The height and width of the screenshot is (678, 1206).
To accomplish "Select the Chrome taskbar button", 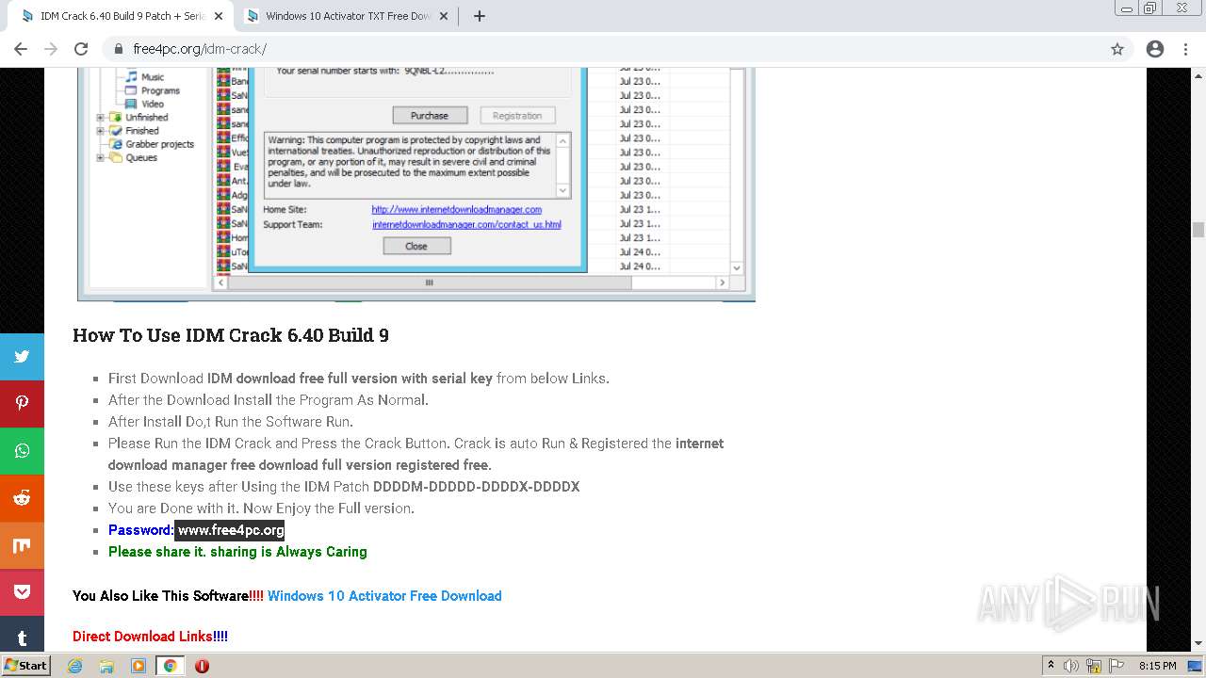I will pos(170,666).
